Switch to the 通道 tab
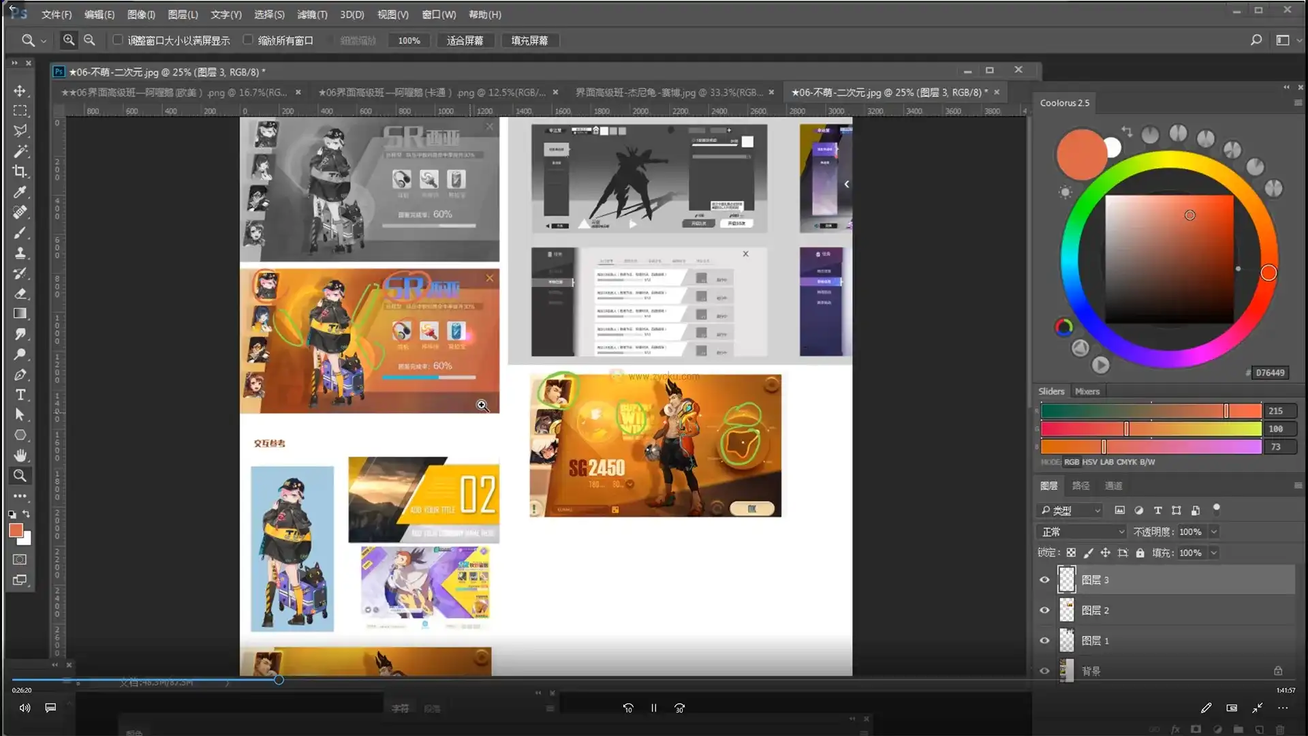Viewport: 1308px width, 736px height. point(1113,486)
